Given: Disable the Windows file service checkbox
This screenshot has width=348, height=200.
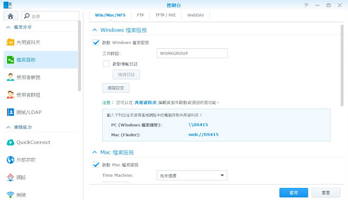Looking at the screenshot, I should [x=96, y=42].
